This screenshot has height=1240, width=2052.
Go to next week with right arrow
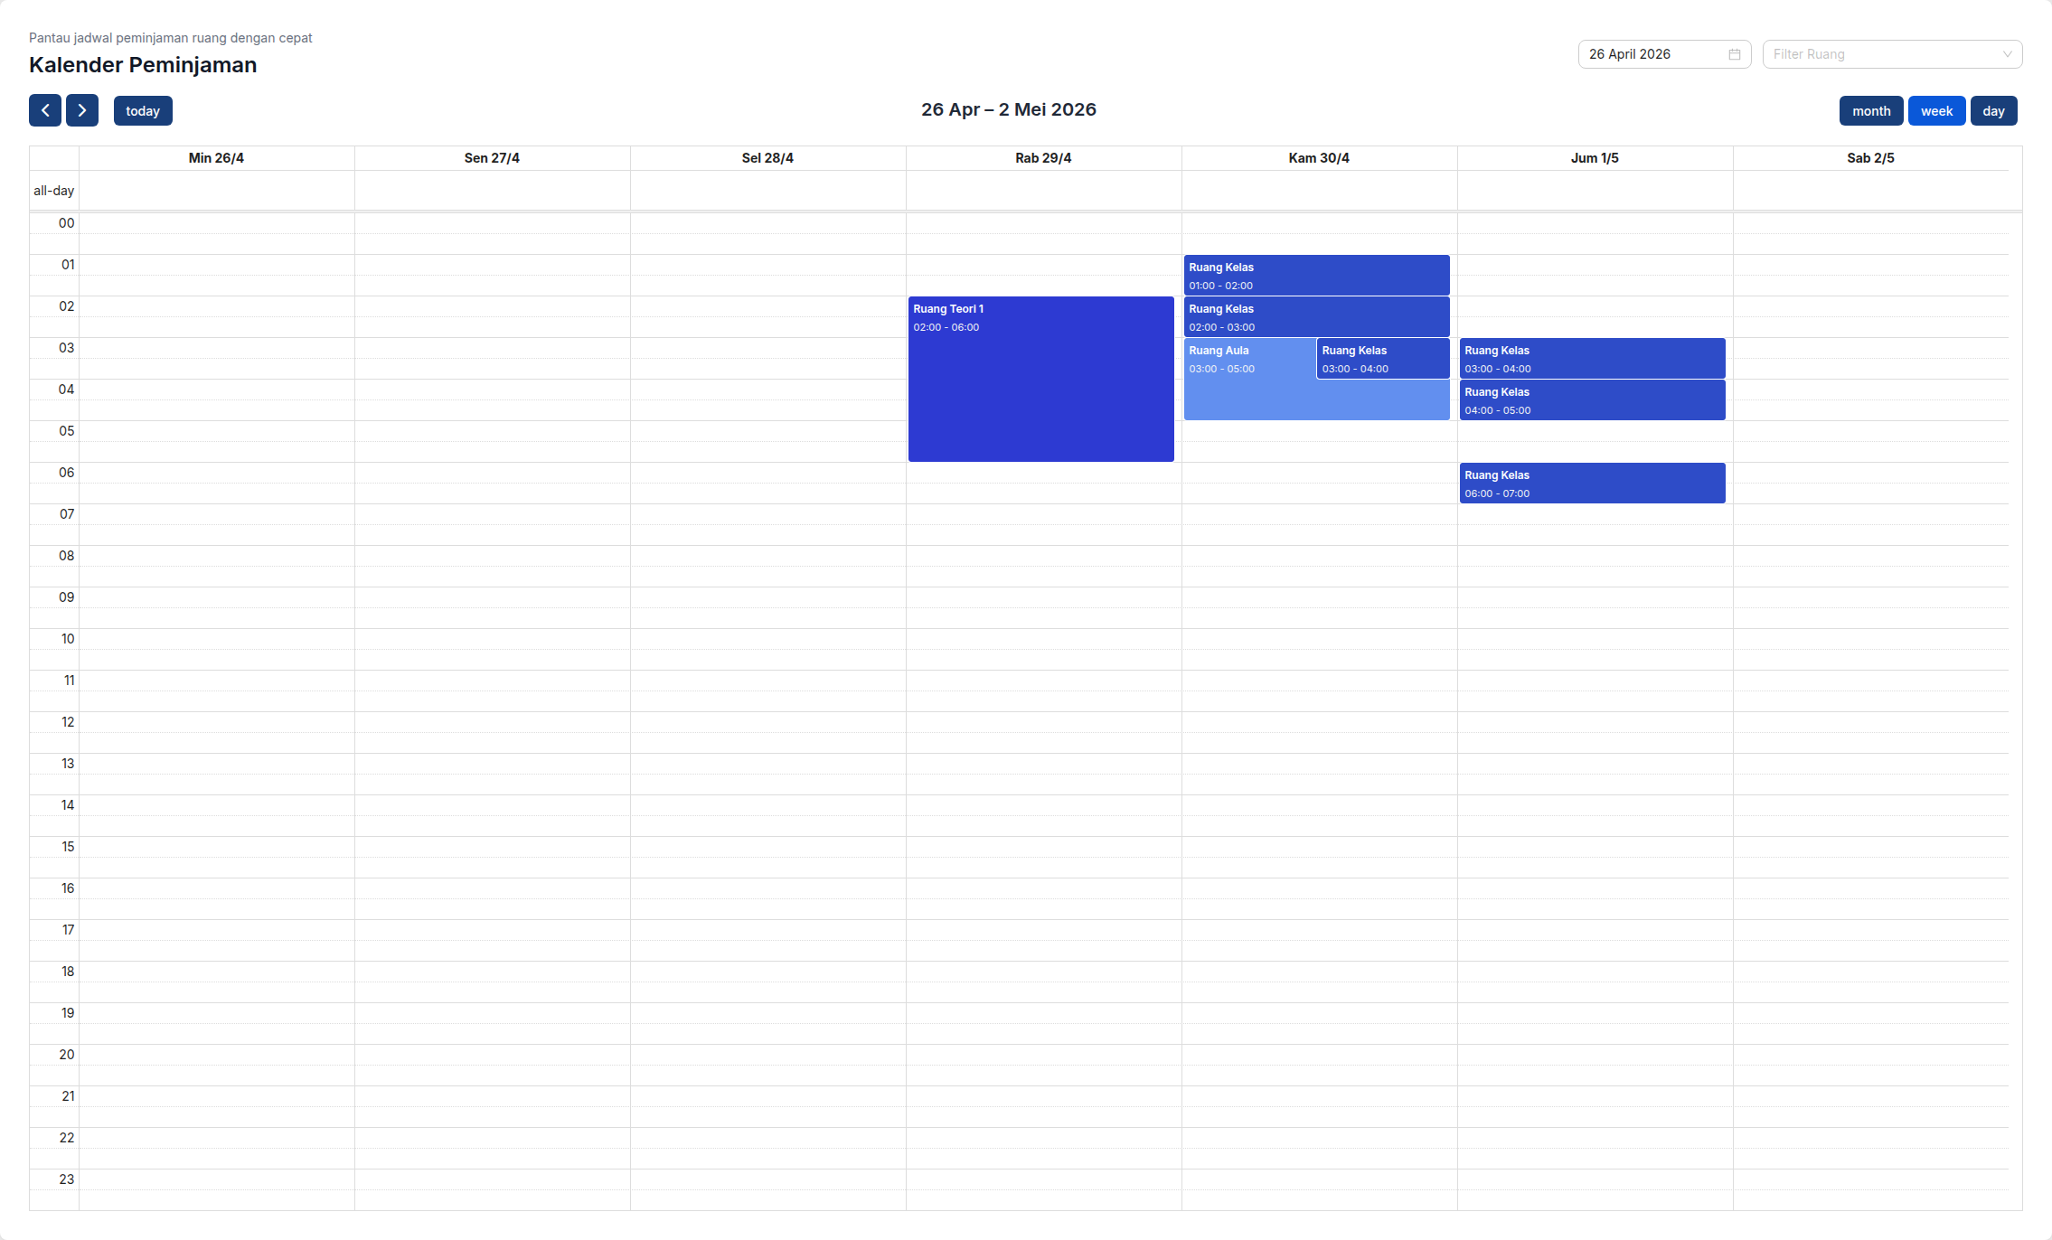click(82, 110)
